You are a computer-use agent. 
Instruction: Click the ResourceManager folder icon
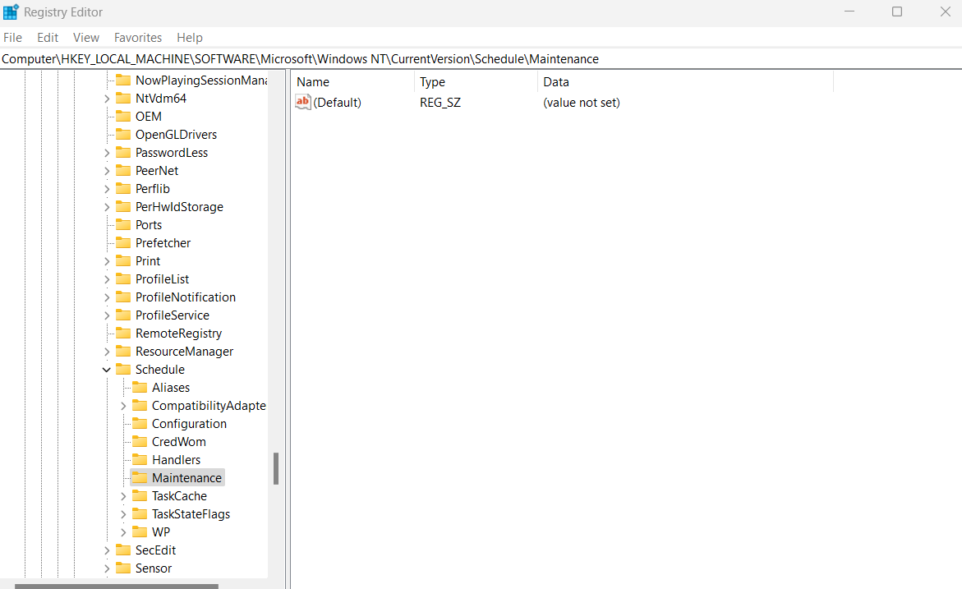[123, 352]
